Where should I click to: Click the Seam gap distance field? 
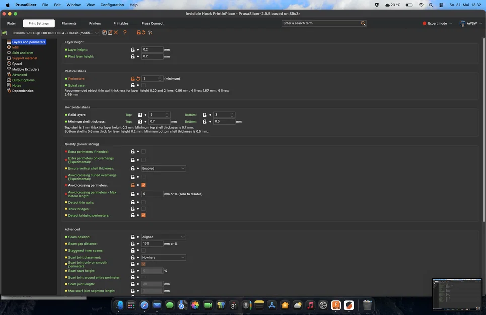[152, 244]
